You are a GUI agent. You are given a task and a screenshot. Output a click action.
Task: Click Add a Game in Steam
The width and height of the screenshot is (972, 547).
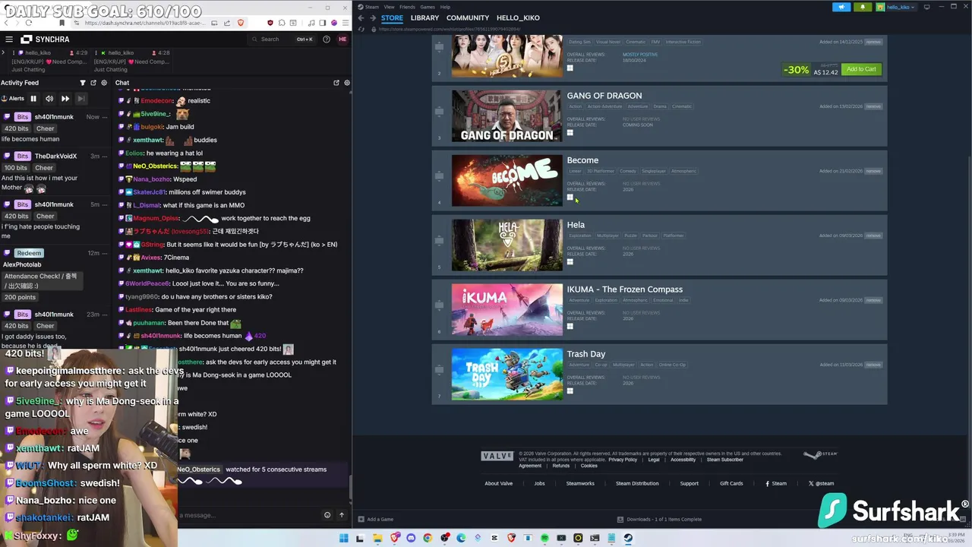(x=376, y=519)
